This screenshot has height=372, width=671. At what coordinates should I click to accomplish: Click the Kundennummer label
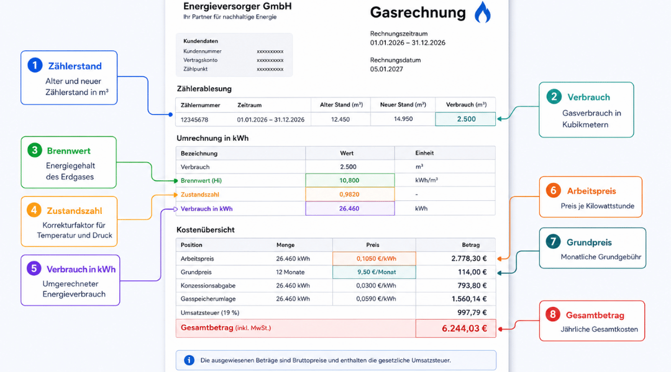[x=203, y=51]
